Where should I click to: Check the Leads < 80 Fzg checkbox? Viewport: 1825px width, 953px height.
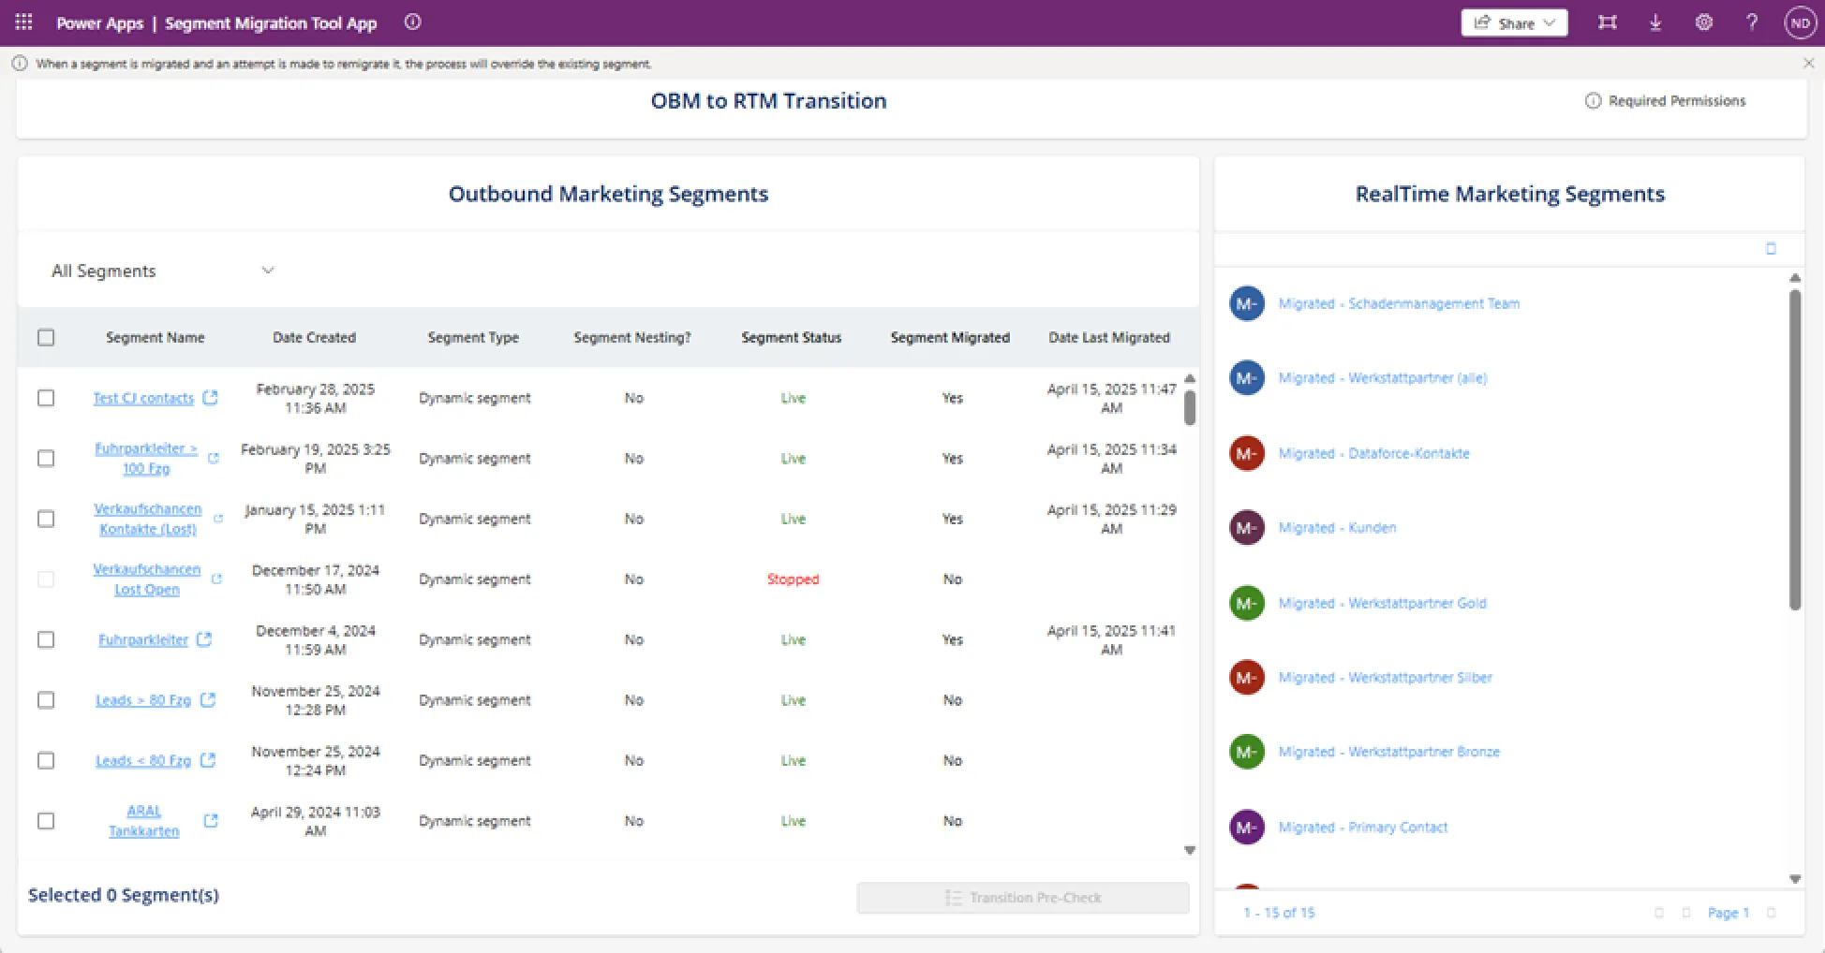[x=46, y=760]
